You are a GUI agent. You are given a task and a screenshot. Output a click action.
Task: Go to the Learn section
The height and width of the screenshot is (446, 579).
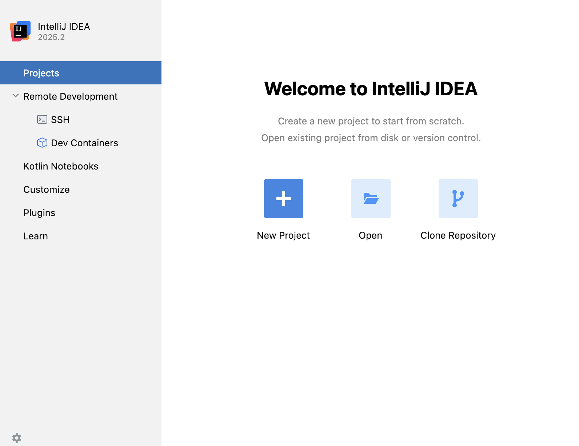click(36, 236)
